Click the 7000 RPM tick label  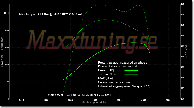168,100
